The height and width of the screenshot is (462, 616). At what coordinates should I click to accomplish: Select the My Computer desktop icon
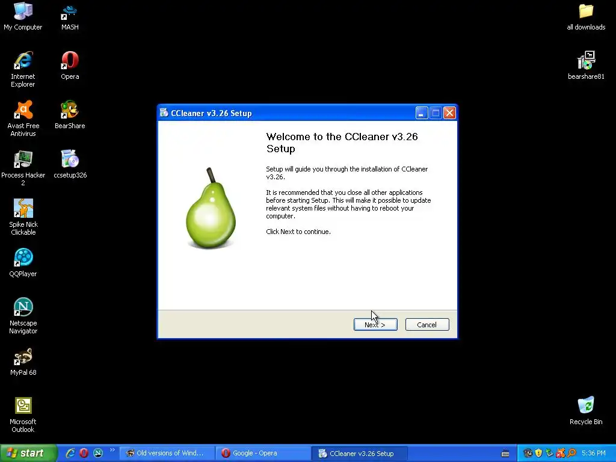23,16
